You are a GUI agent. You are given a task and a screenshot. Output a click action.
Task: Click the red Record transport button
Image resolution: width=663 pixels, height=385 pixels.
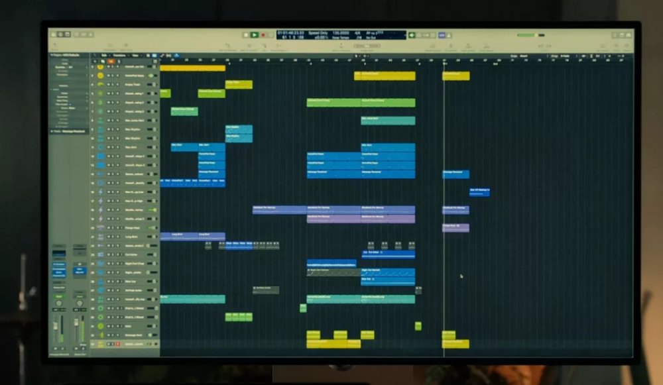pos(263,35)
